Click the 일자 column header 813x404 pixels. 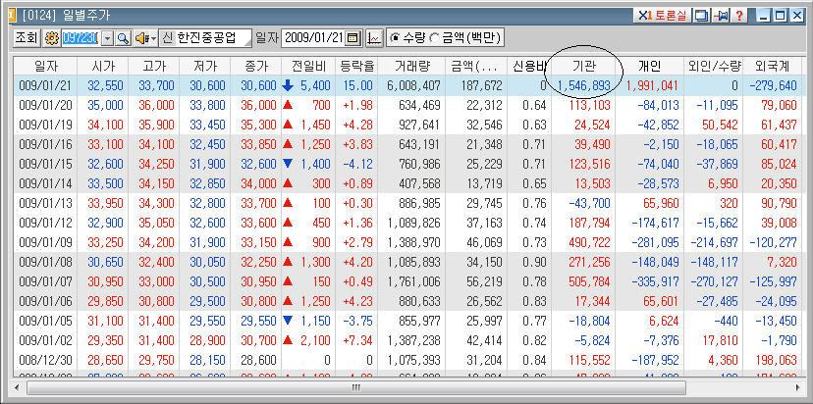[45, 66]
